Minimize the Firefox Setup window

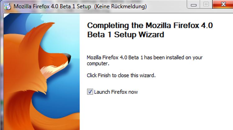193,5
